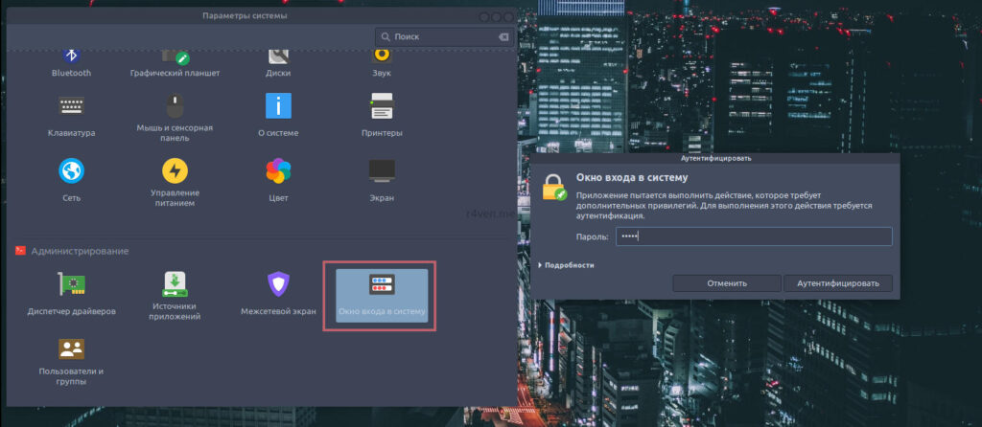
Task: Click the Отменить button
Action: [x=726, y=283]
